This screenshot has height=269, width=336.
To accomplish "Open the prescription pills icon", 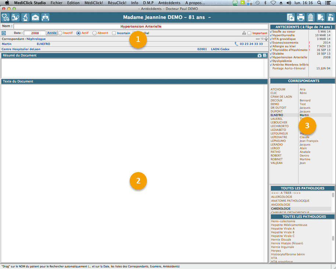I will [x=15, y=17].
